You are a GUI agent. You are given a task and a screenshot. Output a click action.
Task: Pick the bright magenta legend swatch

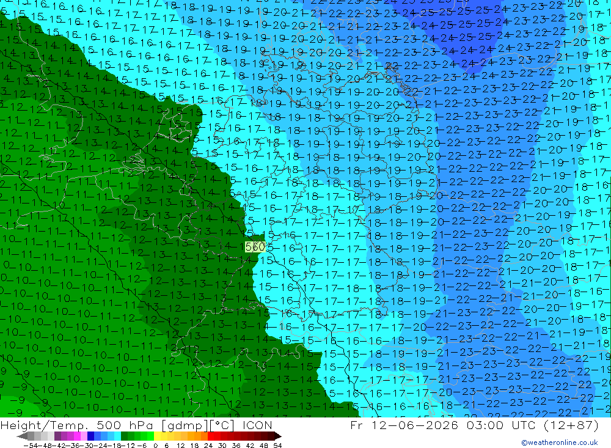(77, 436)
